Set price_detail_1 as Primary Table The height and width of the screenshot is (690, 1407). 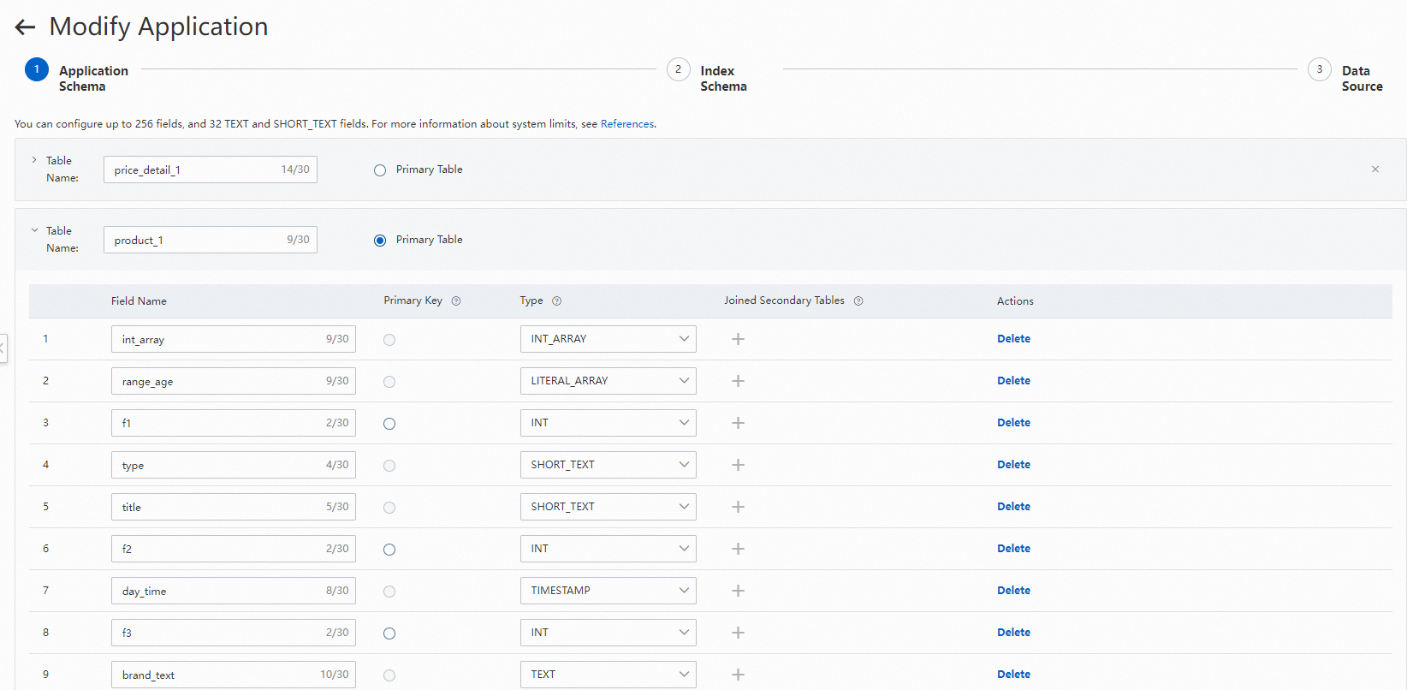[380, 170]
